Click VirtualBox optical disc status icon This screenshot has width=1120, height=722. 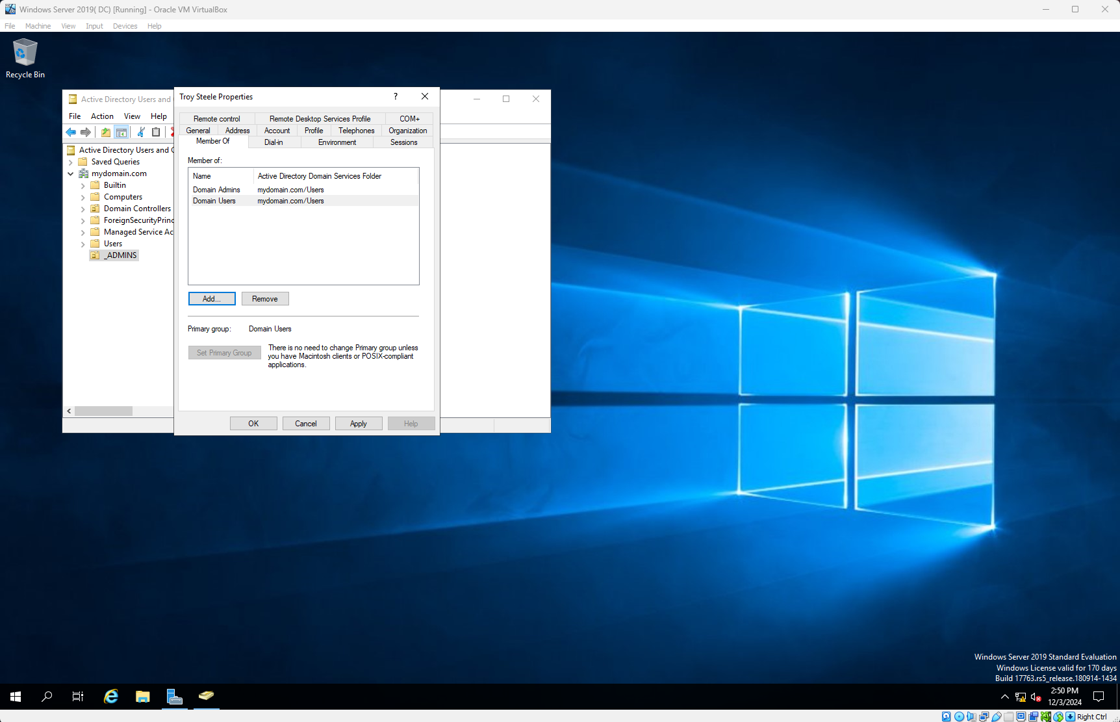point(959,717)
